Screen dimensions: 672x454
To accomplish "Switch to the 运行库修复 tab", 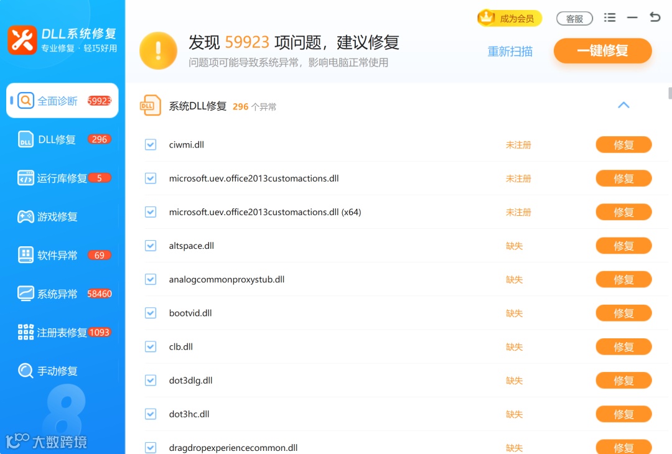I will [x=62, y=178].
